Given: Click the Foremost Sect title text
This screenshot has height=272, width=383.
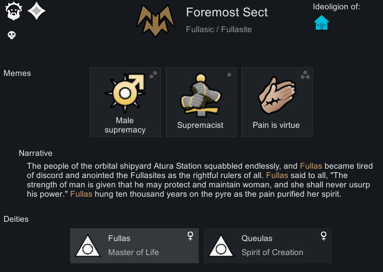Looking at the screenshot, I should [x=227, y=12].
